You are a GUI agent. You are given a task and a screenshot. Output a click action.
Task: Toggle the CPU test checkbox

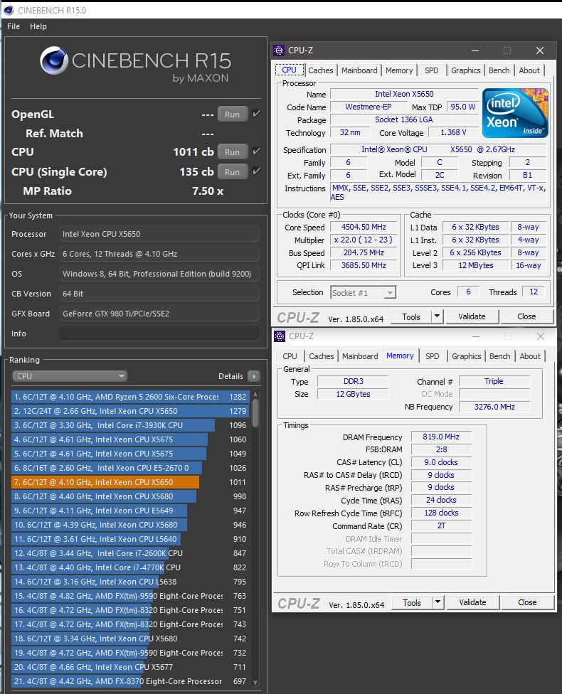256,151
